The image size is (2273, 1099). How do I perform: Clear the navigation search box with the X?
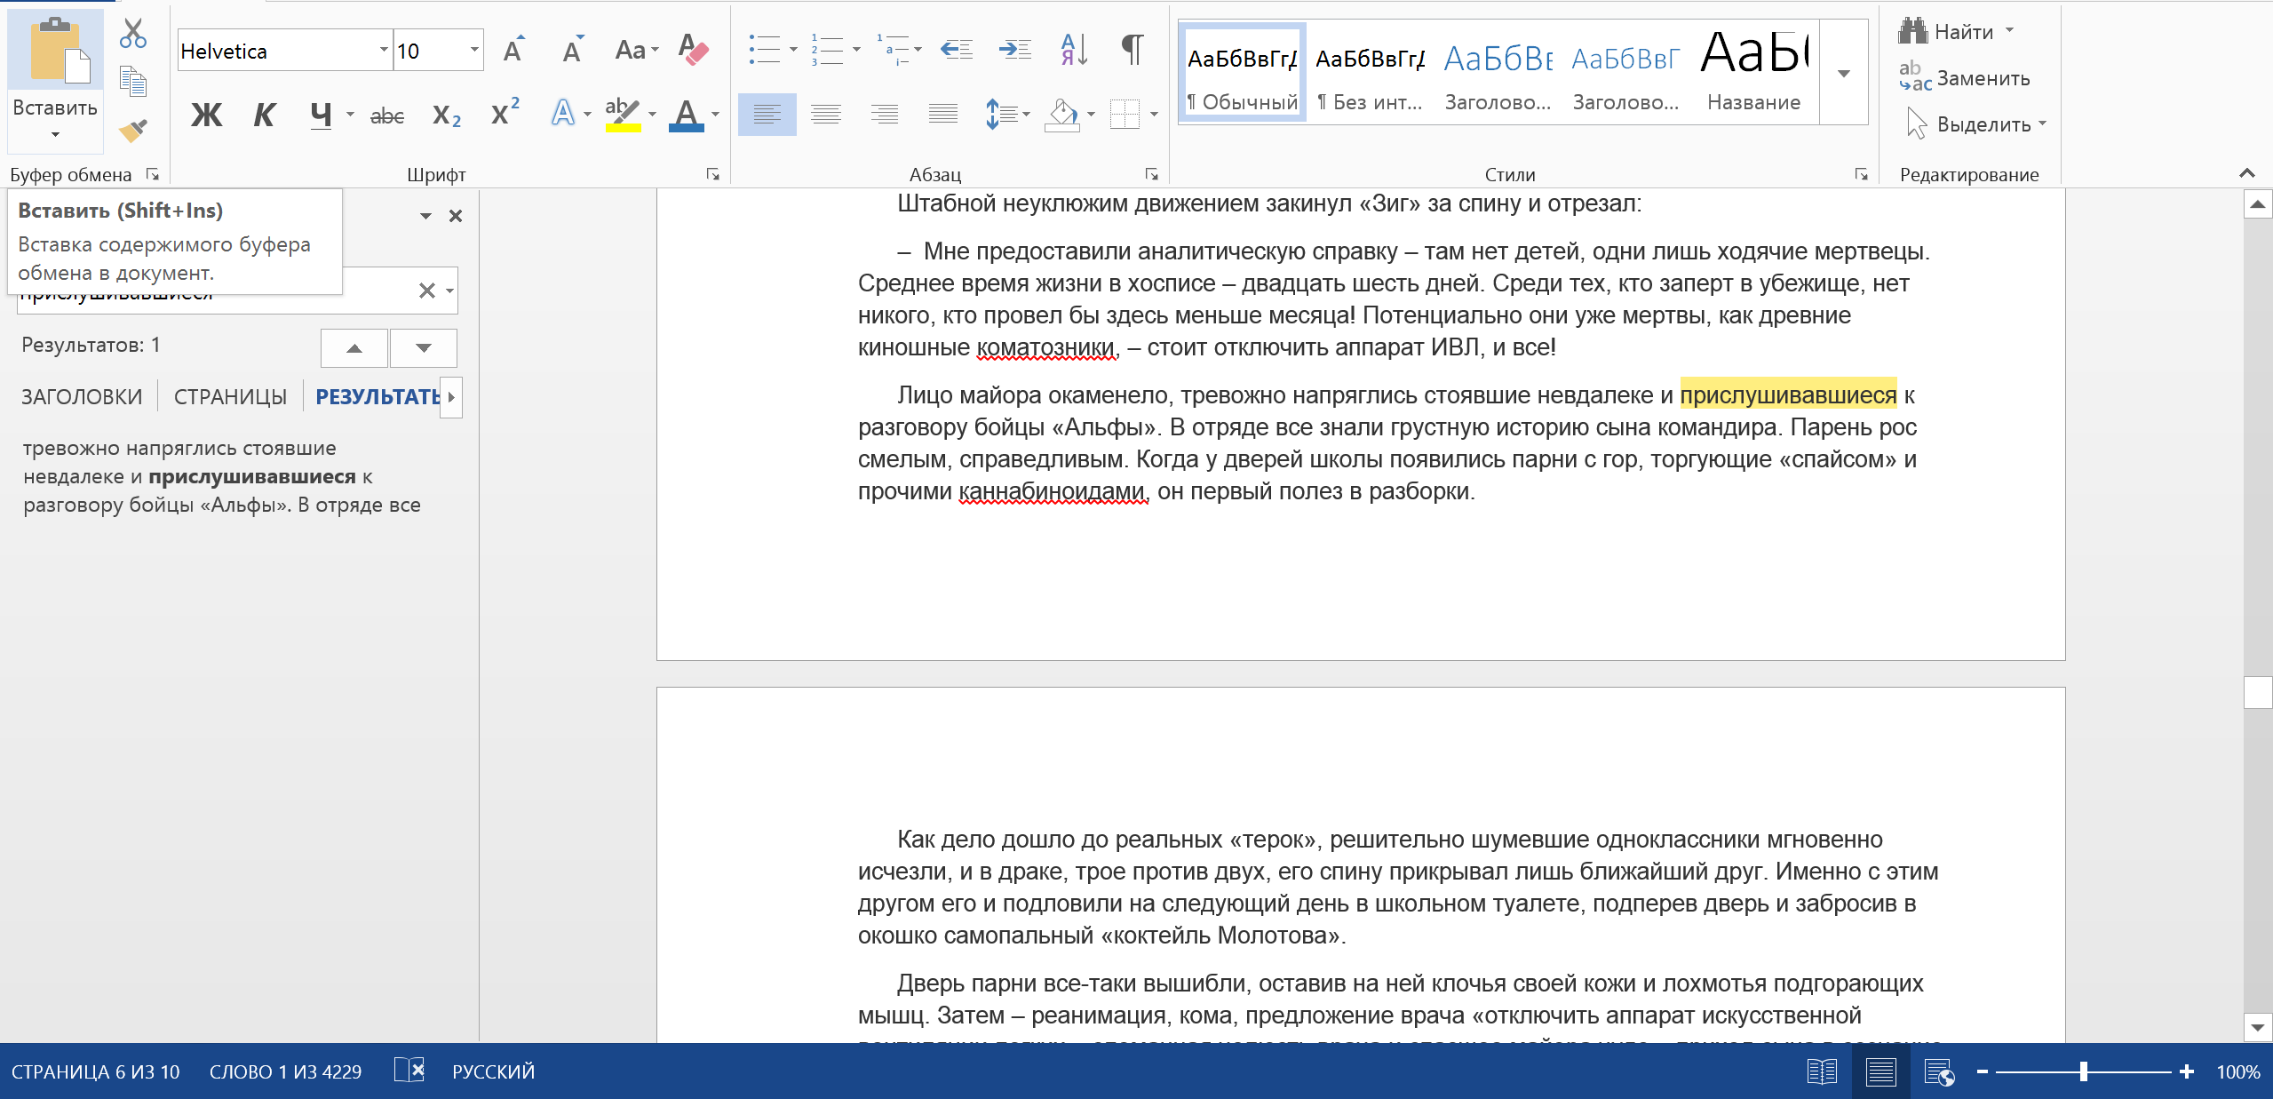click(426, 291)
